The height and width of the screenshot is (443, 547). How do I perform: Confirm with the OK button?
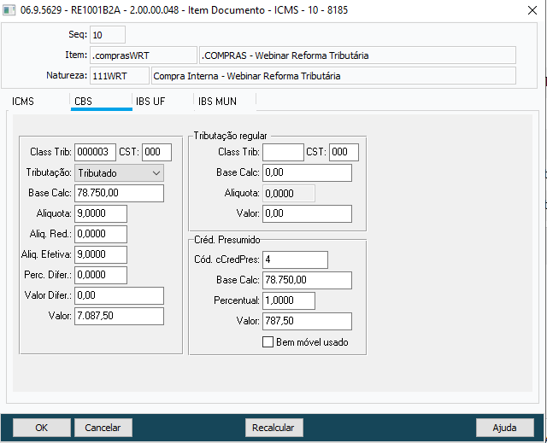tap(42, 428)
